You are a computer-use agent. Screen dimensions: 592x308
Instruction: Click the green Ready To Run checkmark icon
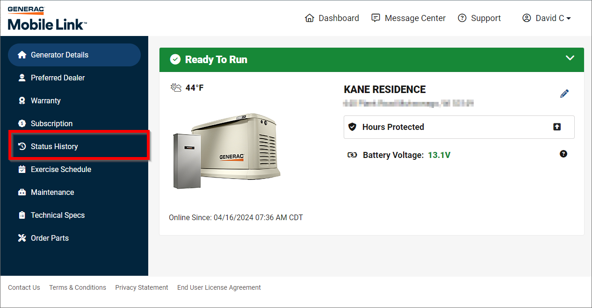tap(175, 59)
